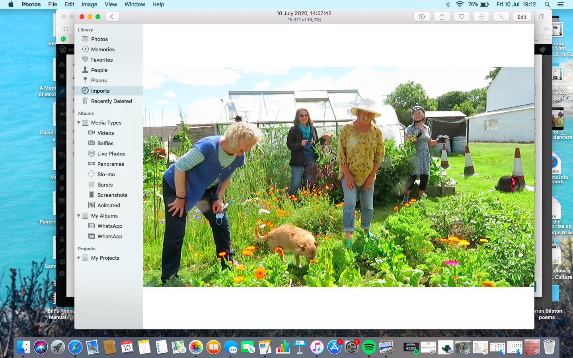Collapse the Media Types disclosure triangle
Screen dimensions: 573x358
tap(79, 123)
